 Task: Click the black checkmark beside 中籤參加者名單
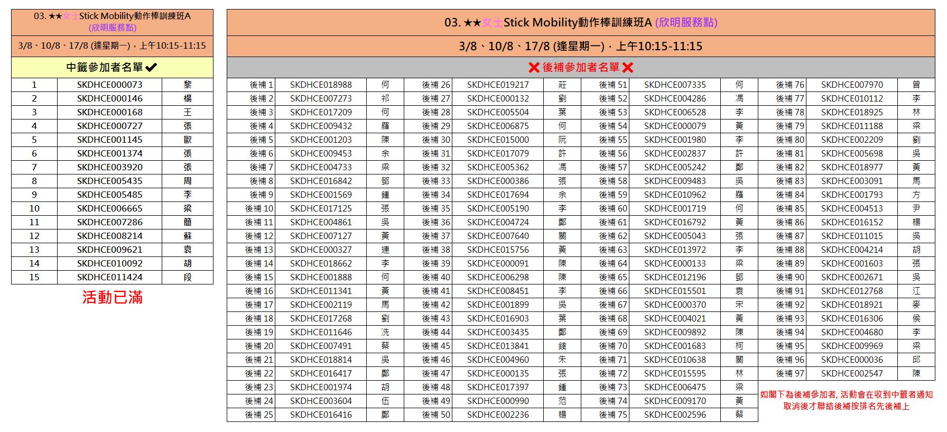click(x=151, y=67)
